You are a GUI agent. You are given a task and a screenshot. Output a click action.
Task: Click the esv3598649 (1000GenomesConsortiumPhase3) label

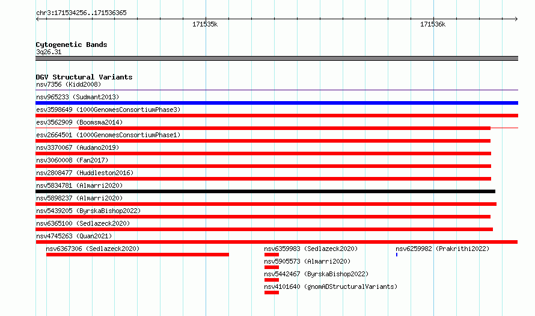[x=108, y=110]
